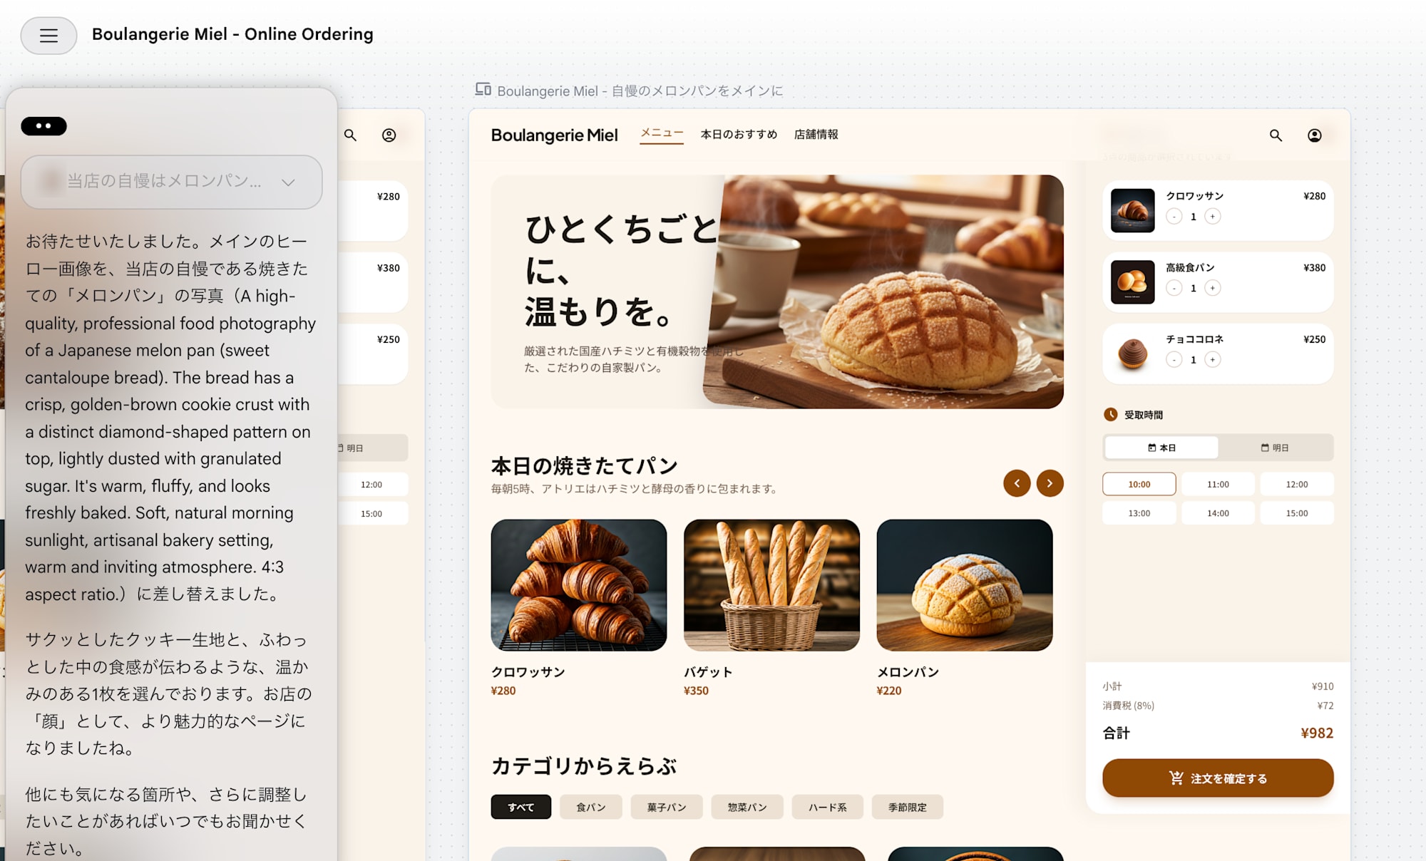Switch pickup day to 明日

[1276, 448]
